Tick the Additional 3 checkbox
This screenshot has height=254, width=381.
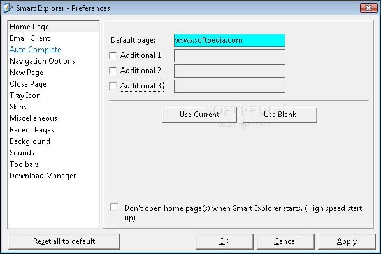[x=113, y=86]
